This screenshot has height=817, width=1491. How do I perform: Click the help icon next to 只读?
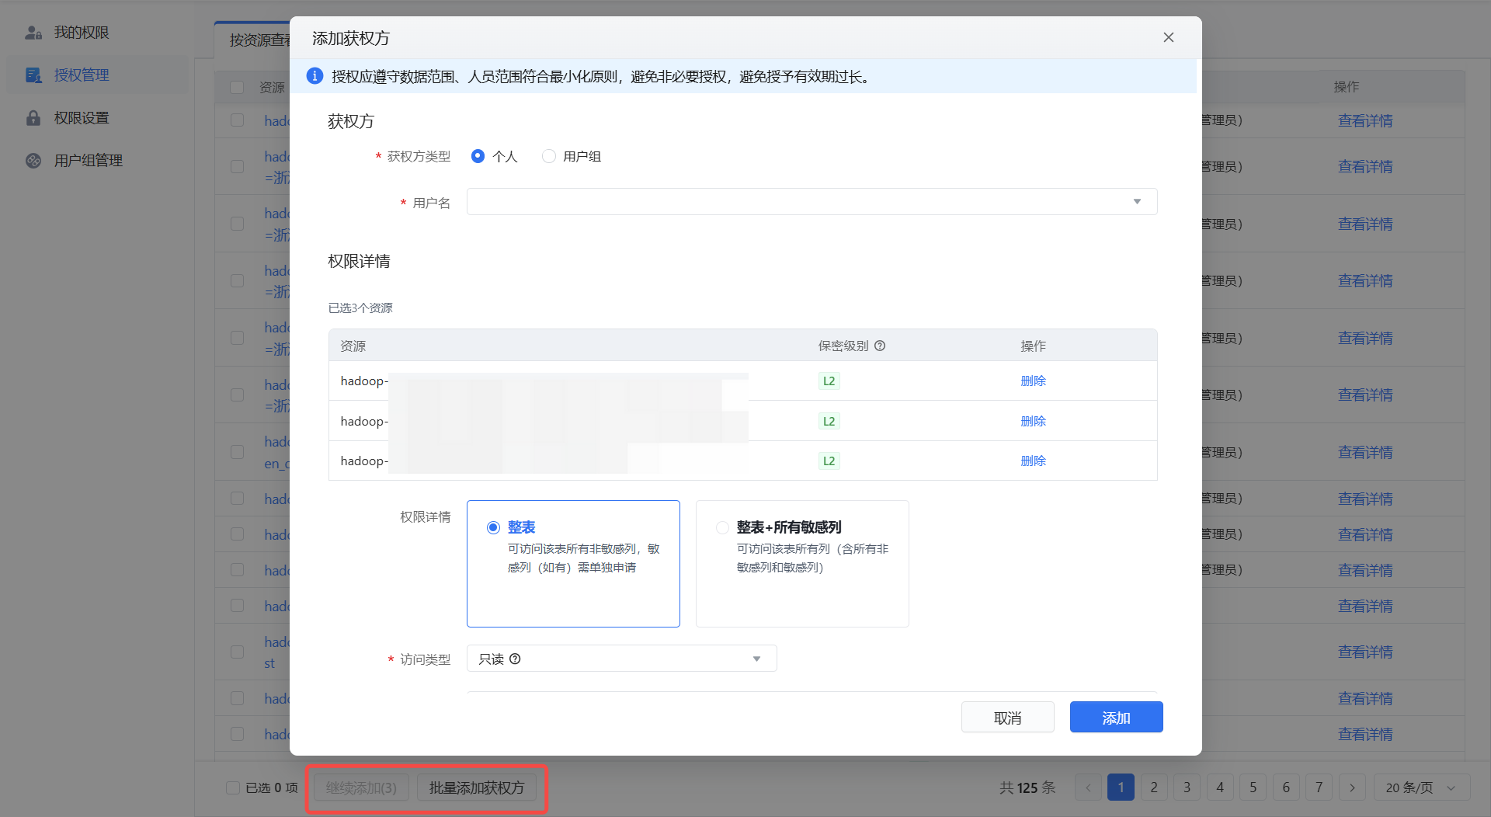click(515, 659)
